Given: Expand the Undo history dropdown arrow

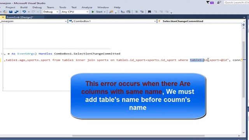Looking at the screenshot, I should tap(29, 12).
